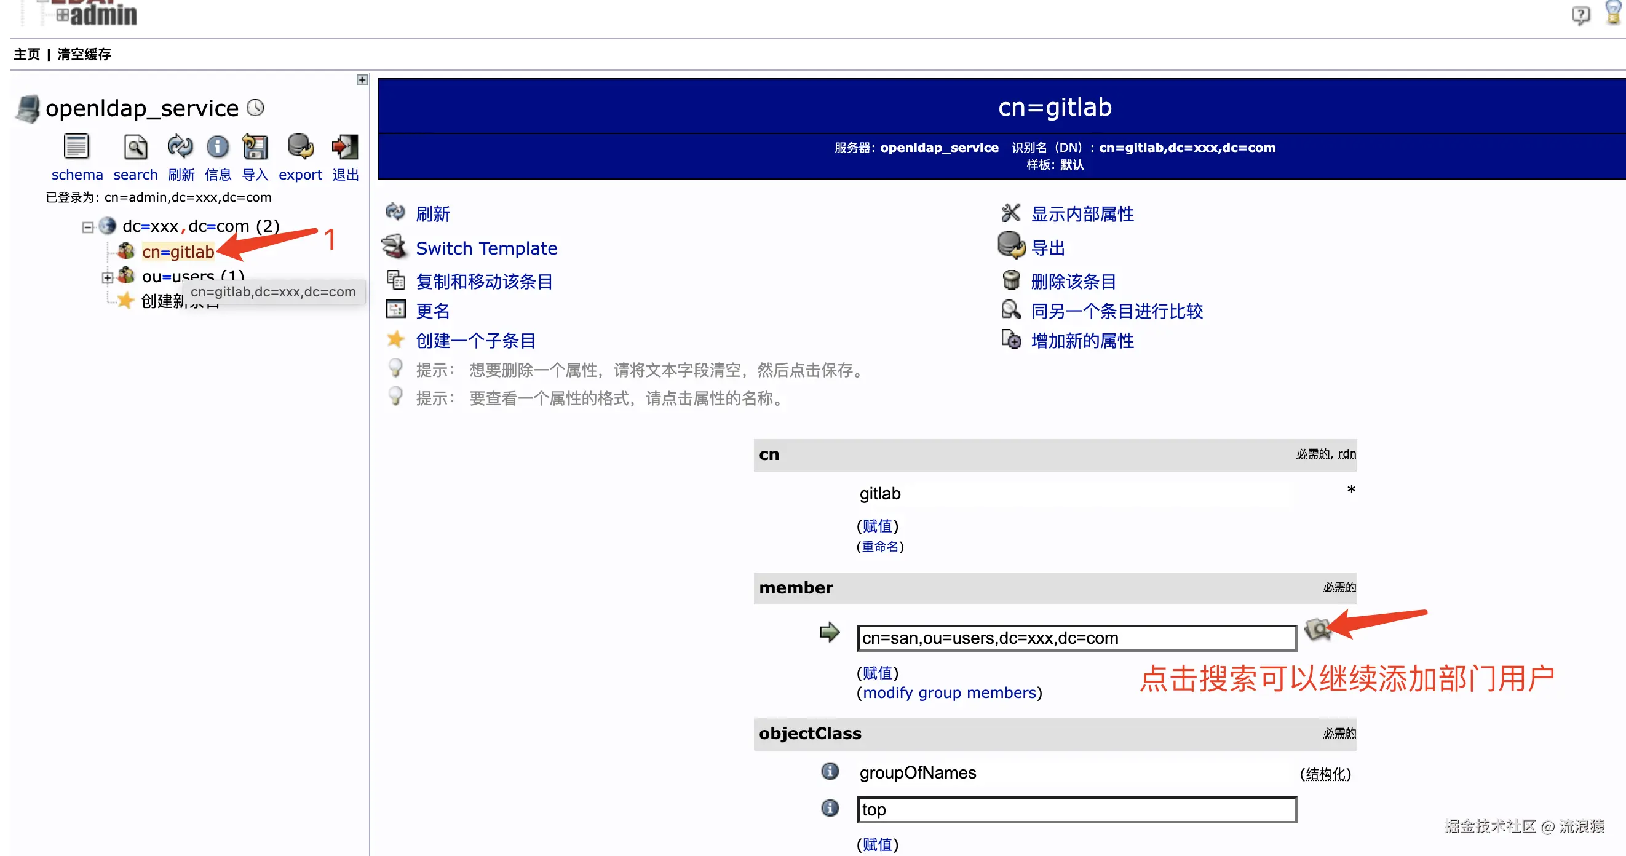The height and width of the screenshot is (856, 1626).
Task: Click the search icon in sidebar
Action: pos(135,146)
